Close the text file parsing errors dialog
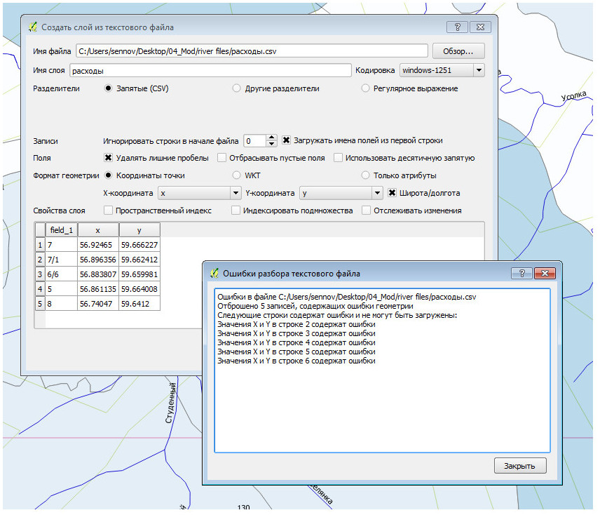Viewport: 600px width, 515px height. pos(519,465)
